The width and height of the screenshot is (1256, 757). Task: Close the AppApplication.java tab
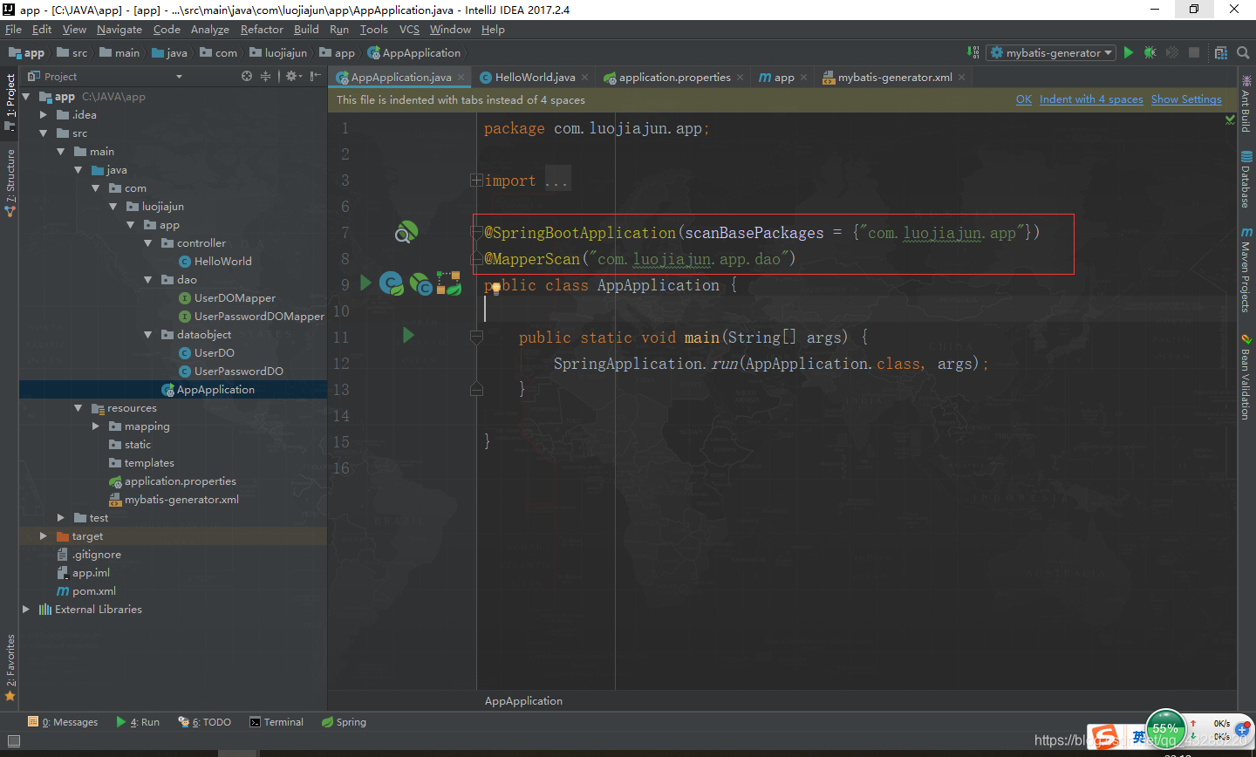(461, 78)
